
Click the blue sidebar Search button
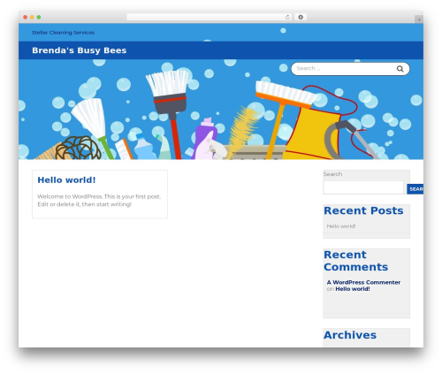415,189
